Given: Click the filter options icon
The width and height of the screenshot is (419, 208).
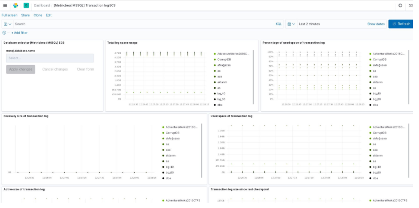Looking at the screenshot, I should (x=4, y=33).
